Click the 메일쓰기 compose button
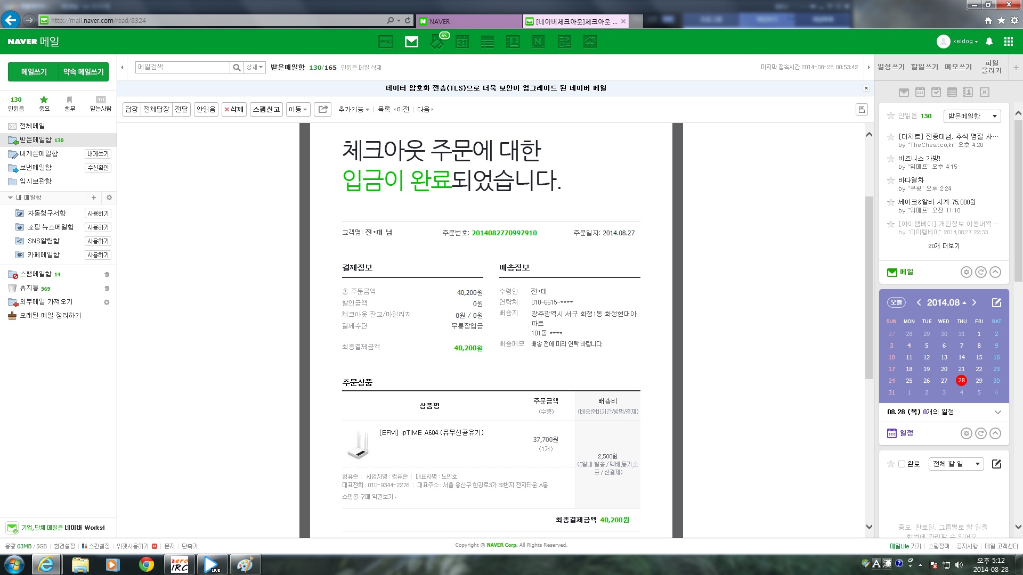 pyautogui.click(x=34, y=72)
